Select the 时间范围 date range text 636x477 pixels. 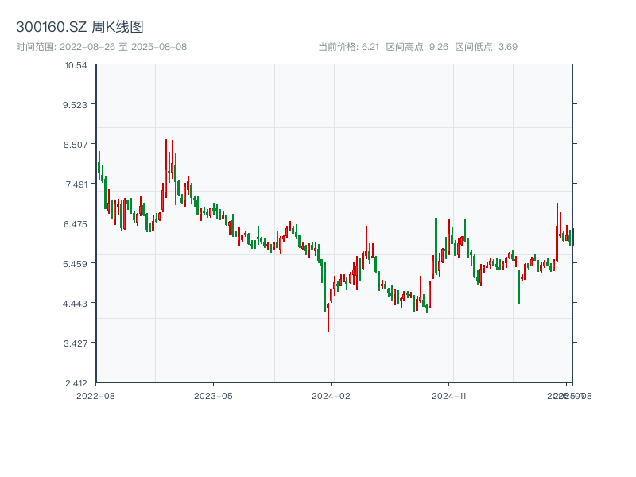click(102, 47)
